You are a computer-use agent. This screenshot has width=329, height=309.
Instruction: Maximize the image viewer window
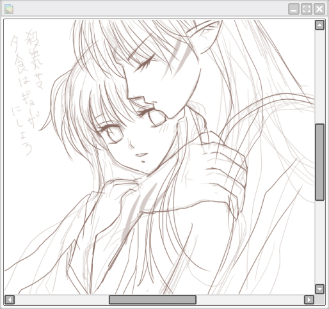point(307,9)
